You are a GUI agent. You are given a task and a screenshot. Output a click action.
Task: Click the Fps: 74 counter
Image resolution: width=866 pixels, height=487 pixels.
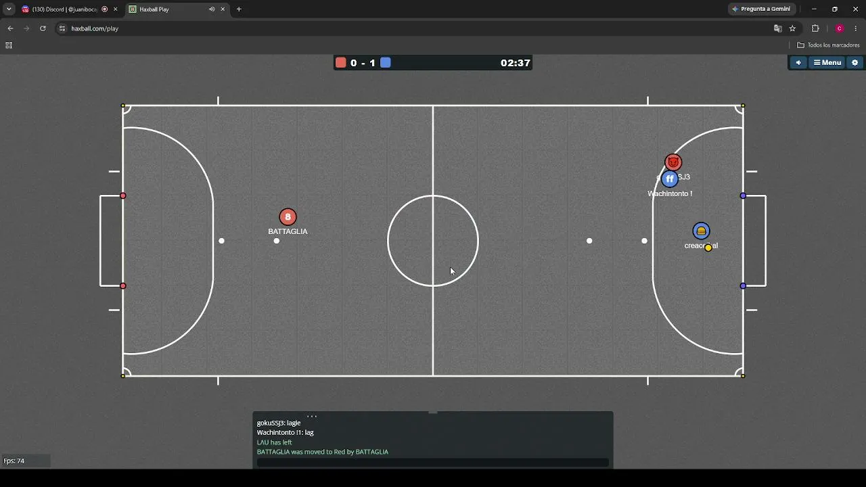[x=14, y=461]
